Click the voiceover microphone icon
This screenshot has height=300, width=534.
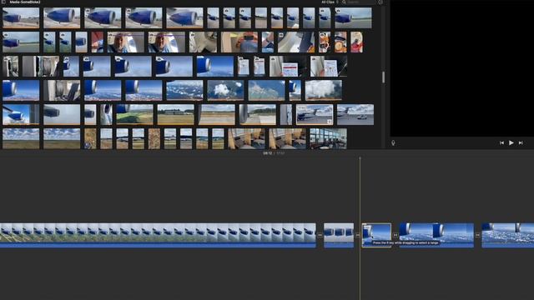pyautogui.click(x=393, y=142)
